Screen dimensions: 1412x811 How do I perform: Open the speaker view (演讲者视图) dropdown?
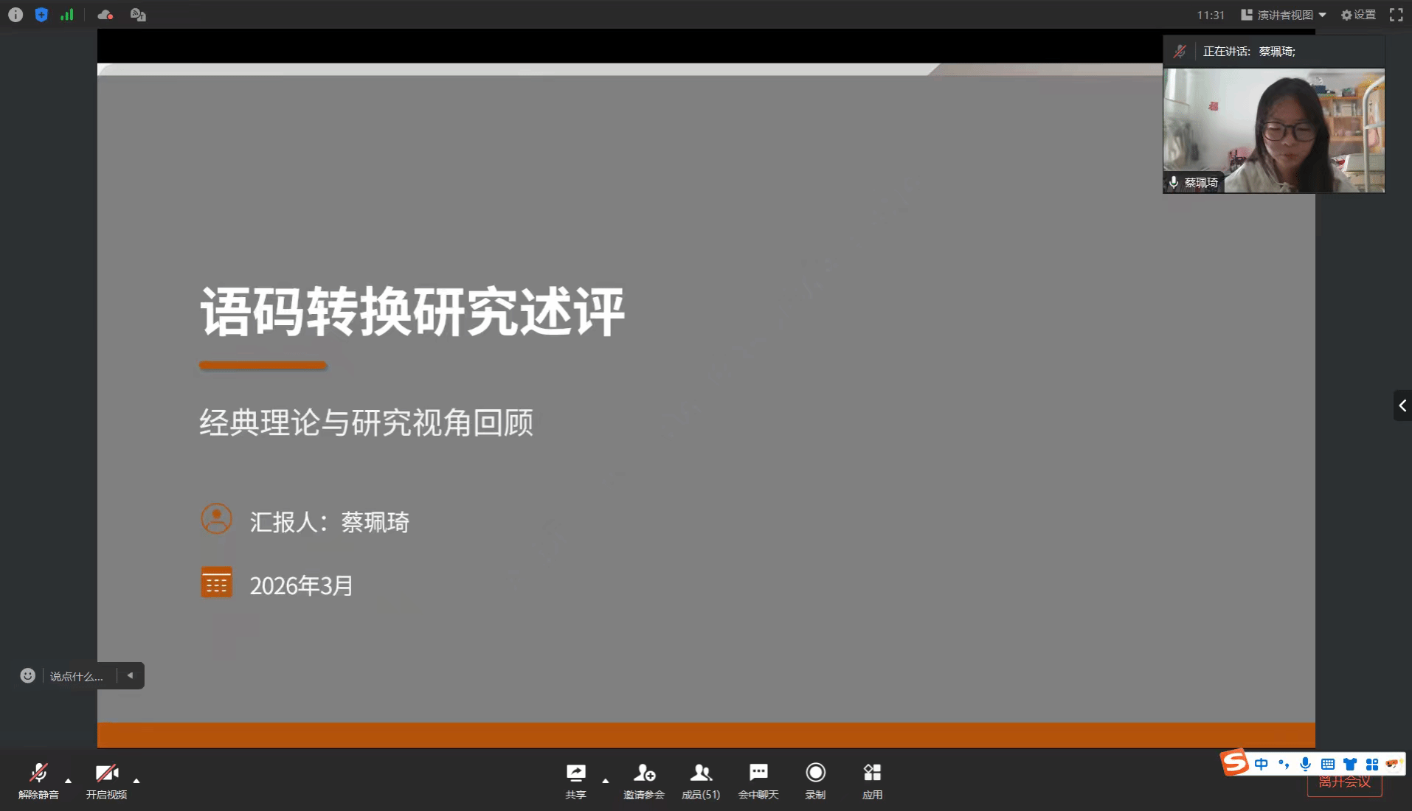pos(1284,15)
